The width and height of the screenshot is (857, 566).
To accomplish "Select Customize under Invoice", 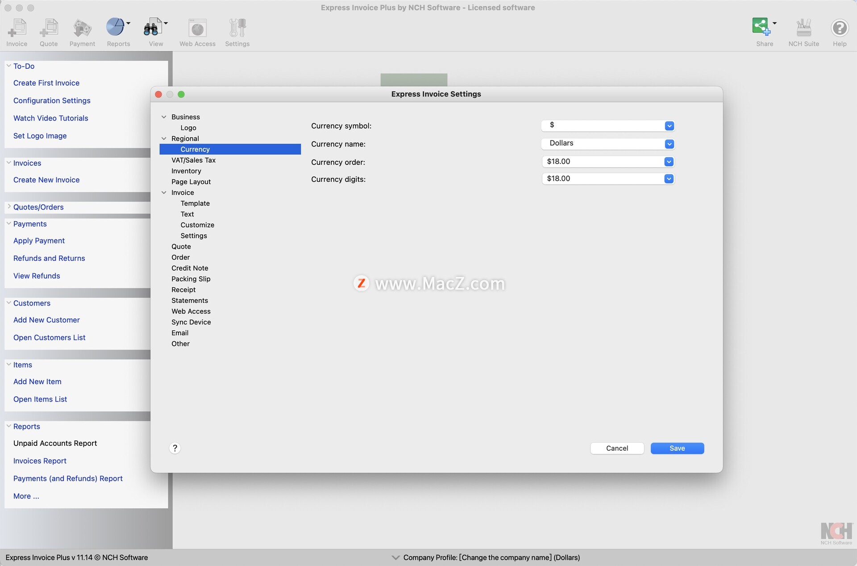I will point(197,225).
